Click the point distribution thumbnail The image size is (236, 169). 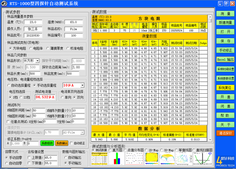134,158
